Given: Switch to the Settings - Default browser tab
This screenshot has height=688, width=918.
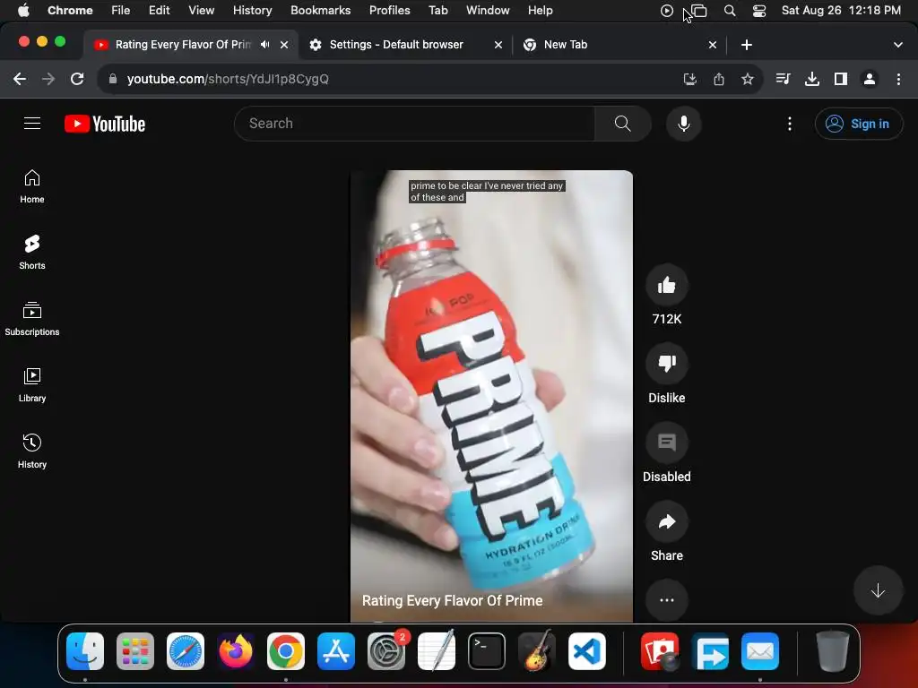Looking at the screenshot, I should pyautogui.click(x=396, y=45).
